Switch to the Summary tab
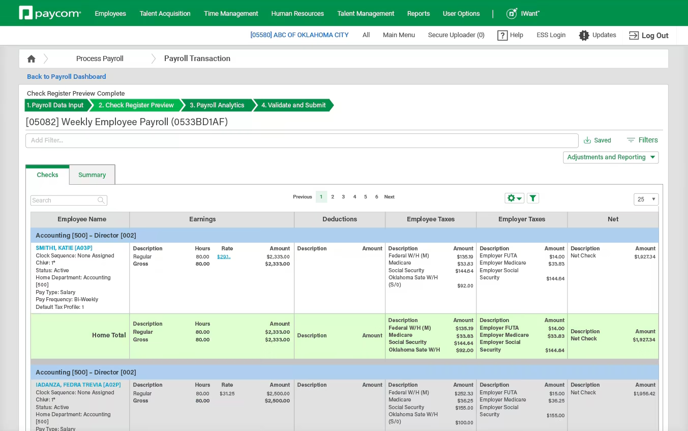 (x=92, y=175)
